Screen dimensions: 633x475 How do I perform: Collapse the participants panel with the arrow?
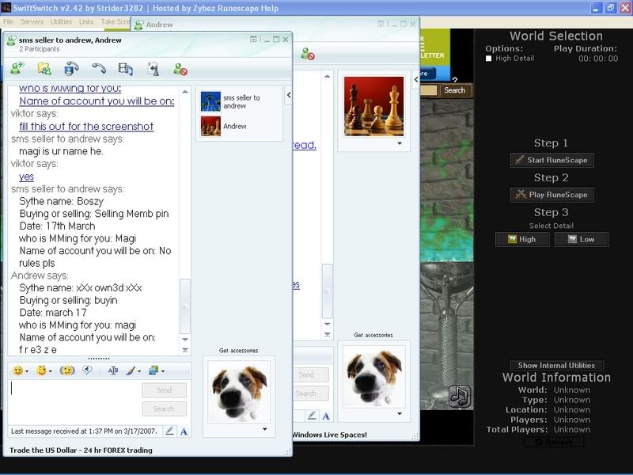point(289,95)
